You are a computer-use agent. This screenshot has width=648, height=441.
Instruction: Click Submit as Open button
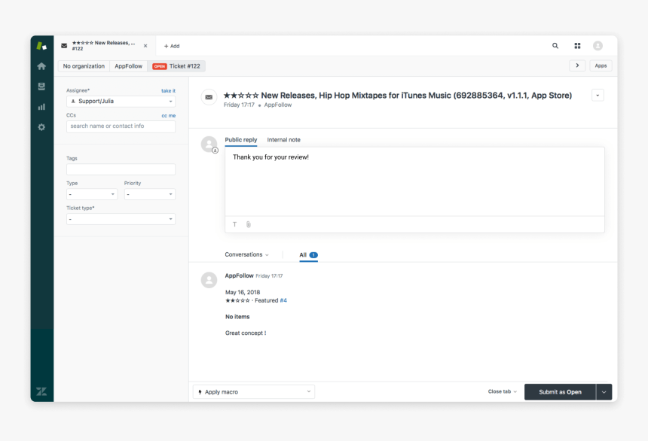(x=560, y=392)
